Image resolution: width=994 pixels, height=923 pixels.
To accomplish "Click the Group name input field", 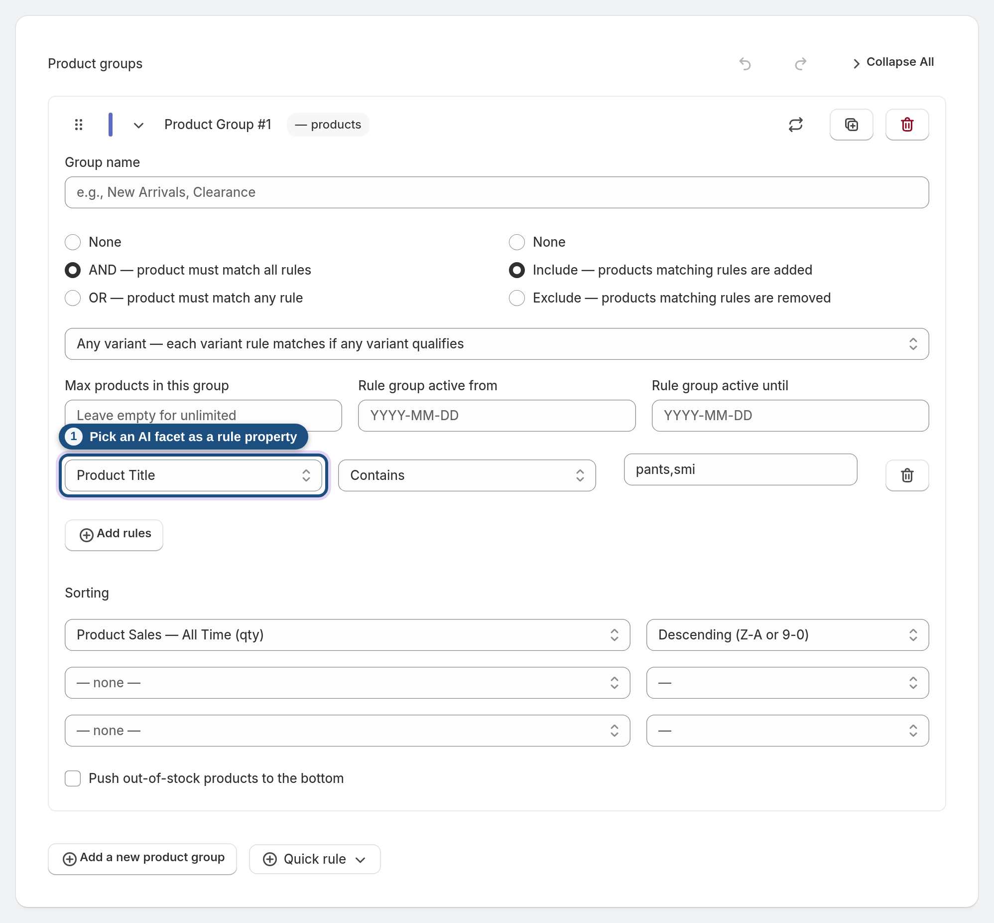I will pos(497,192).
